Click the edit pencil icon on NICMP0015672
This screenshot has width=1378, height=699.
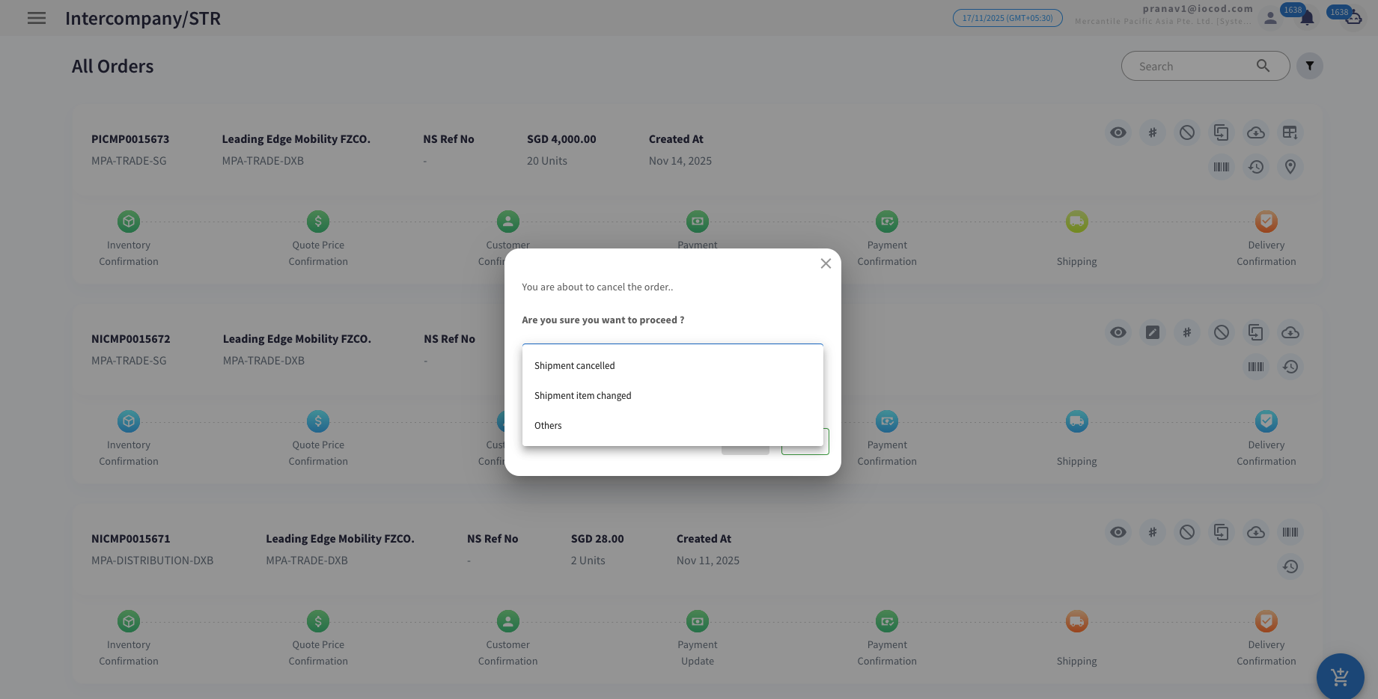[x=1153, y=332]
